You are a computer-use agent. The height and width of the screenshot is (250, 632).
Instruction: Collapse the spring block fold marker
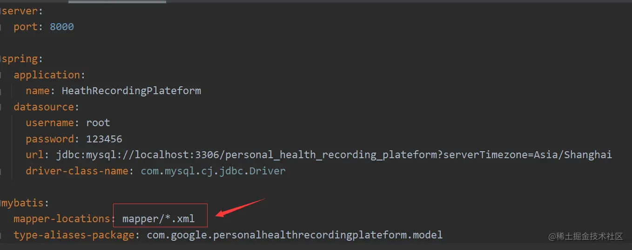tap(1, 59)
